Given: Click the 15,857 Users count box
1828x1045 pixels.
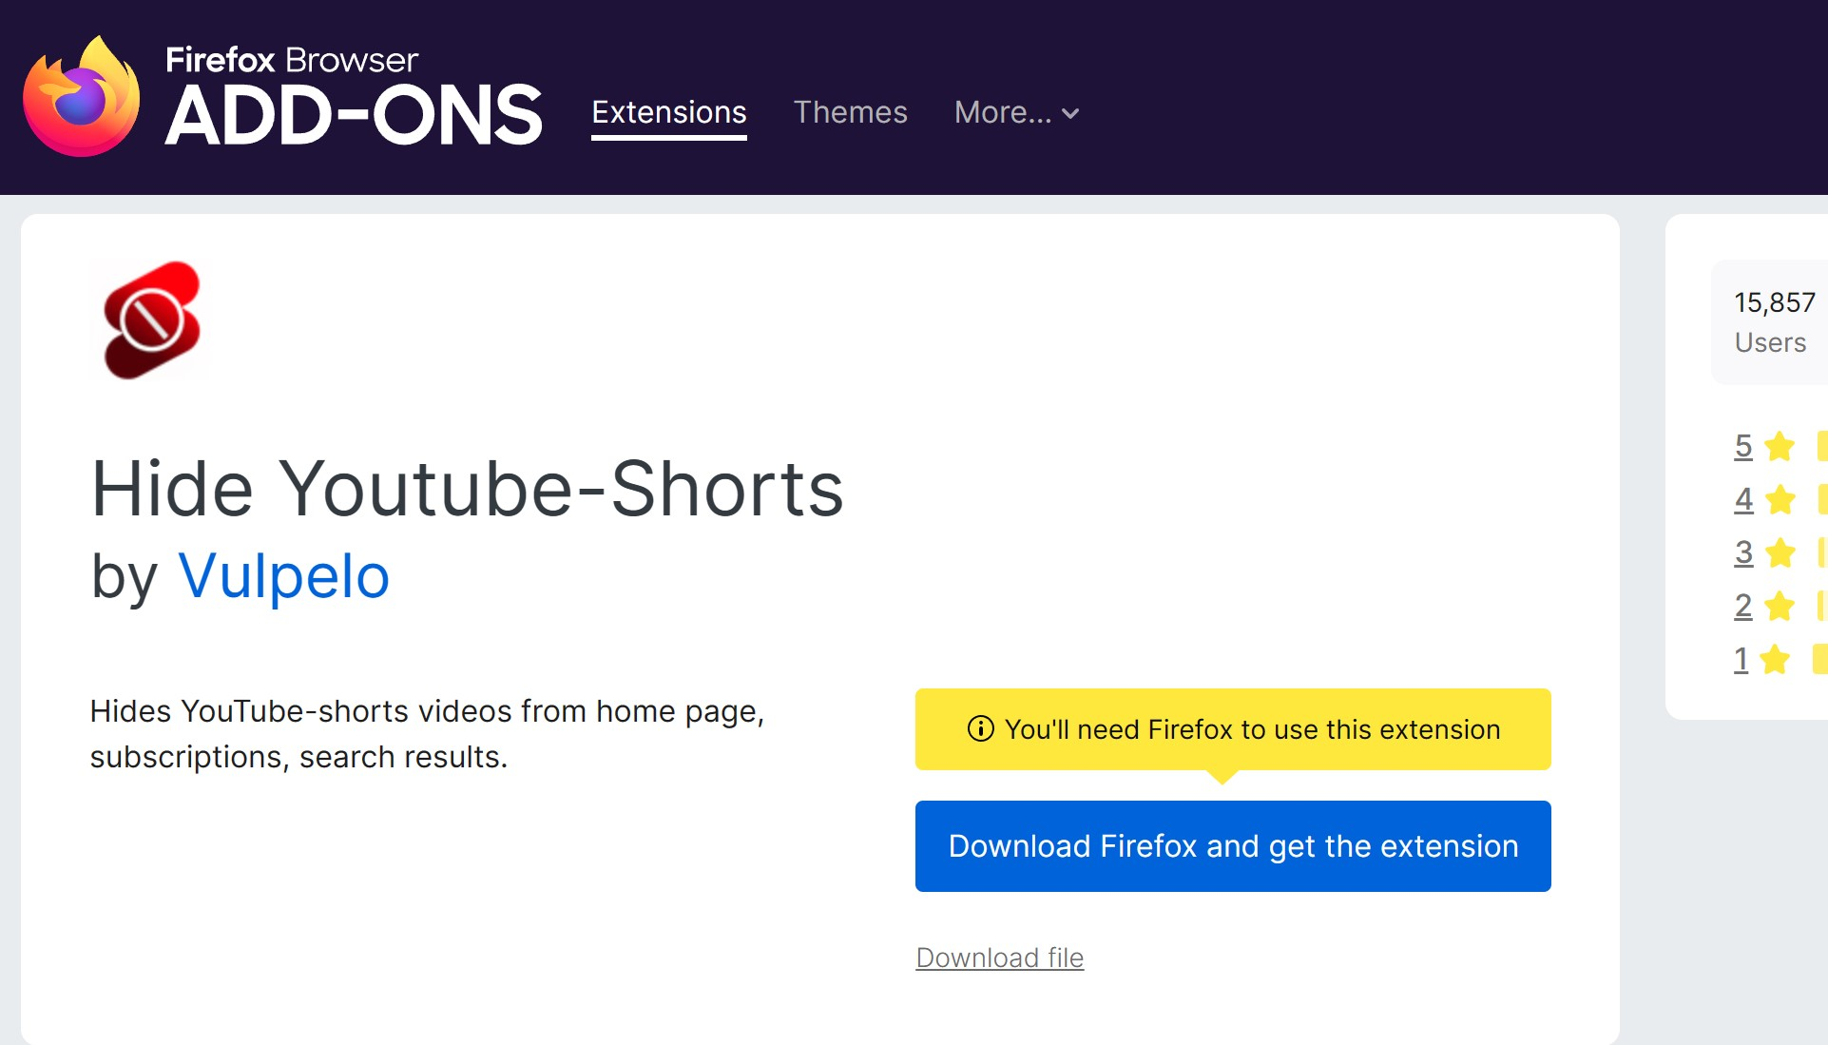Looking at the screenshot, I should [1774, 322].
